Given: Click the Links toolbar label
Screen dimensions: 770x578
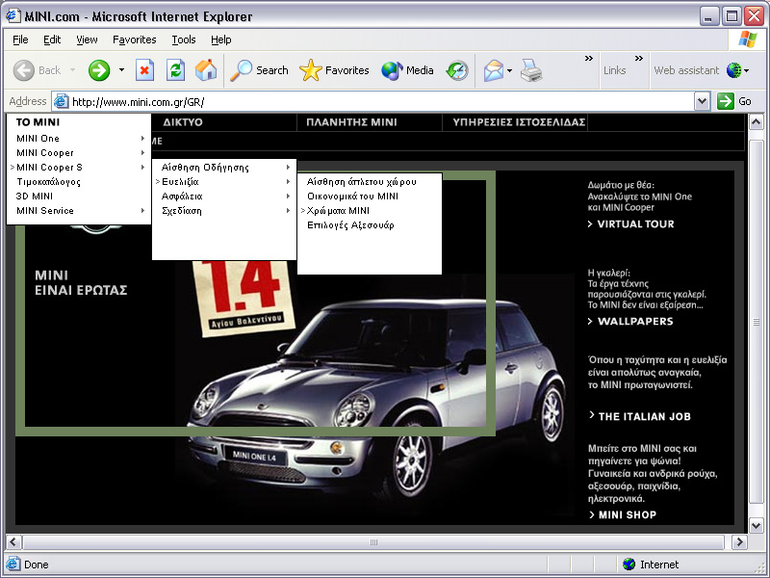Looking at the screenshot, I should (614, 70).
